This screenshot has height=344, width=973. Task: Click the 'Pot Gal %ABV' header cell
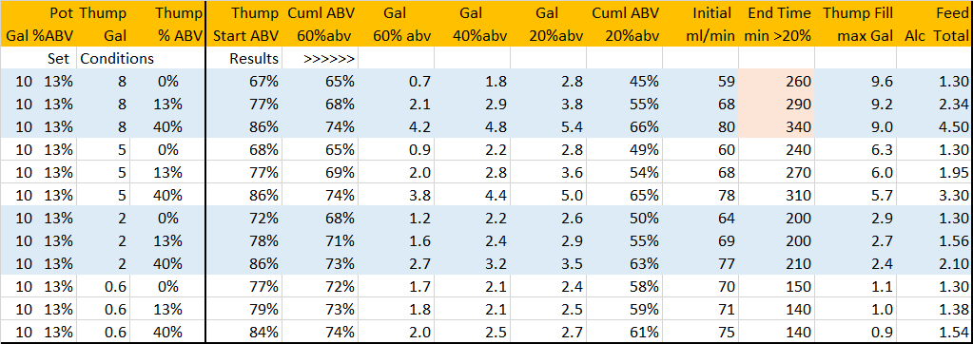click(x=38, y=24)
